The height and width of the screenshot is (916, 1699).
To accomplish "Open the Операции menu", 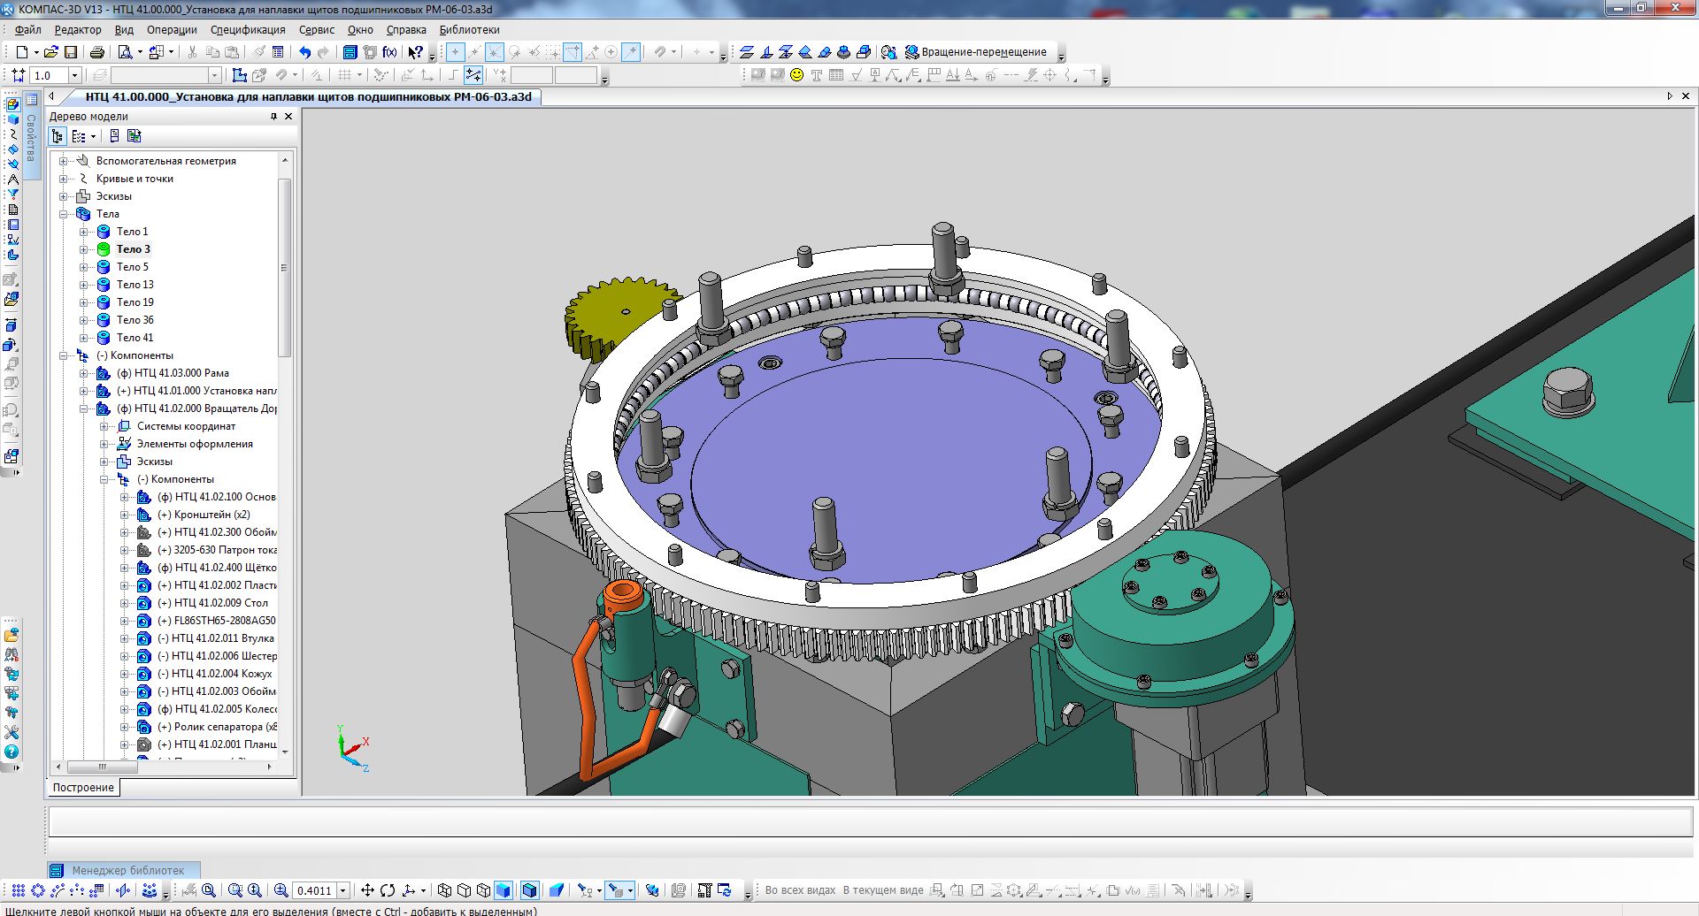I will click(172, 29).
